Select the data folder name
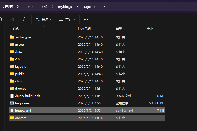The image size is (197, 131). pos(19,52)
